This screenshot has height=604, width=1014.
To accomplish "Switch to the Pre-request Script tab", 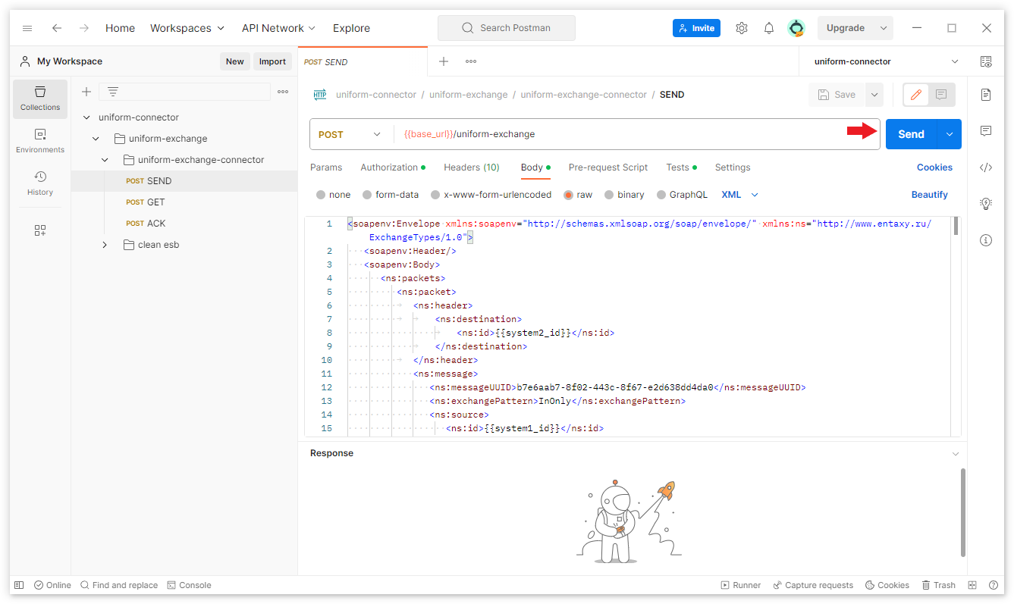I will tap(607, 167).
